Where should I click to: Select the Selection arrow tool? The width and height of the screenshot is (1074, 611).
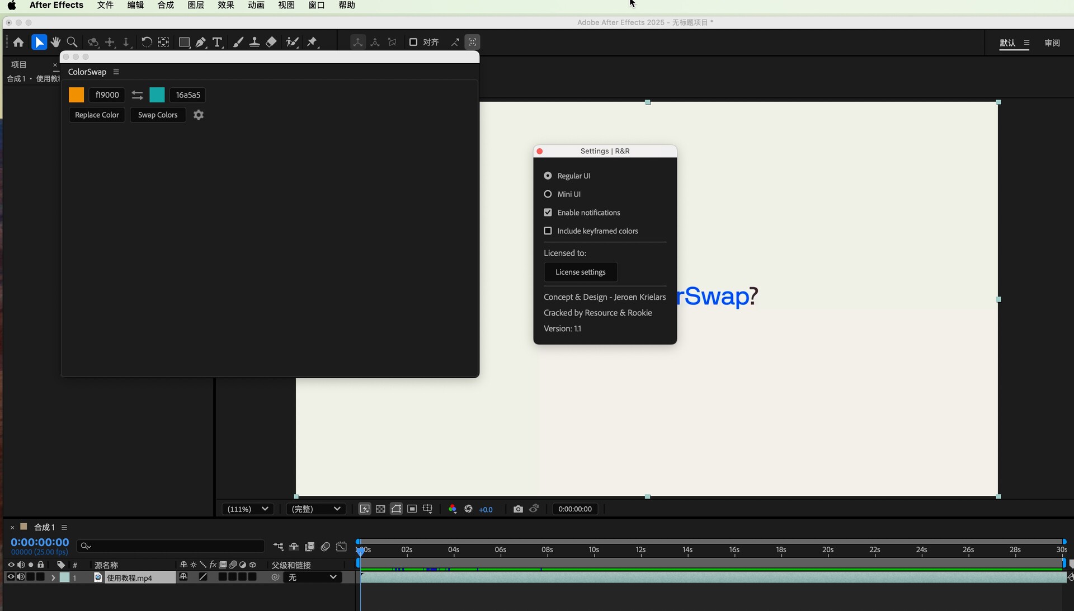coord(39,43)
